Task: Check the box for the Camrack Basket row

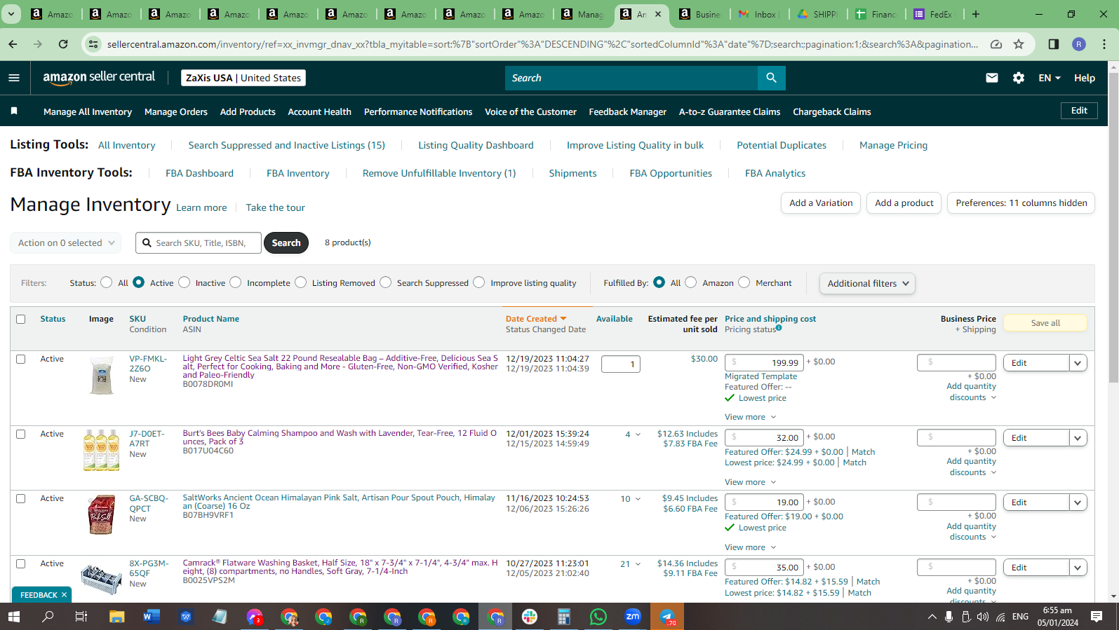Action: pyautogui.click(x=21, y=563)
